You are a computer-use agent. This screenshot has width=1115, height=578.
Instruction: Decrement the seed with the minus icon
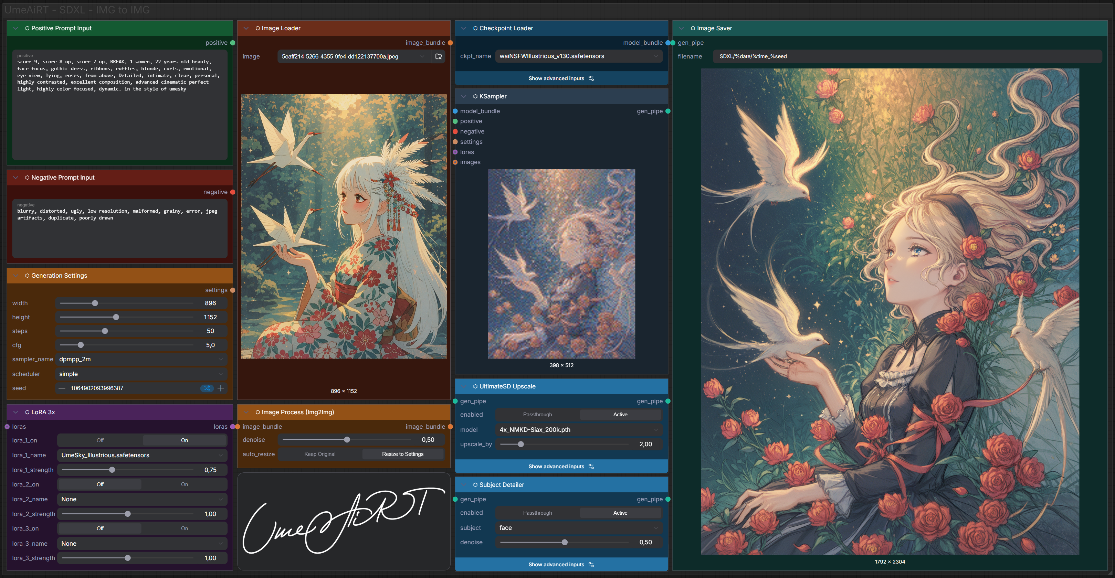[x=62, y=388]
